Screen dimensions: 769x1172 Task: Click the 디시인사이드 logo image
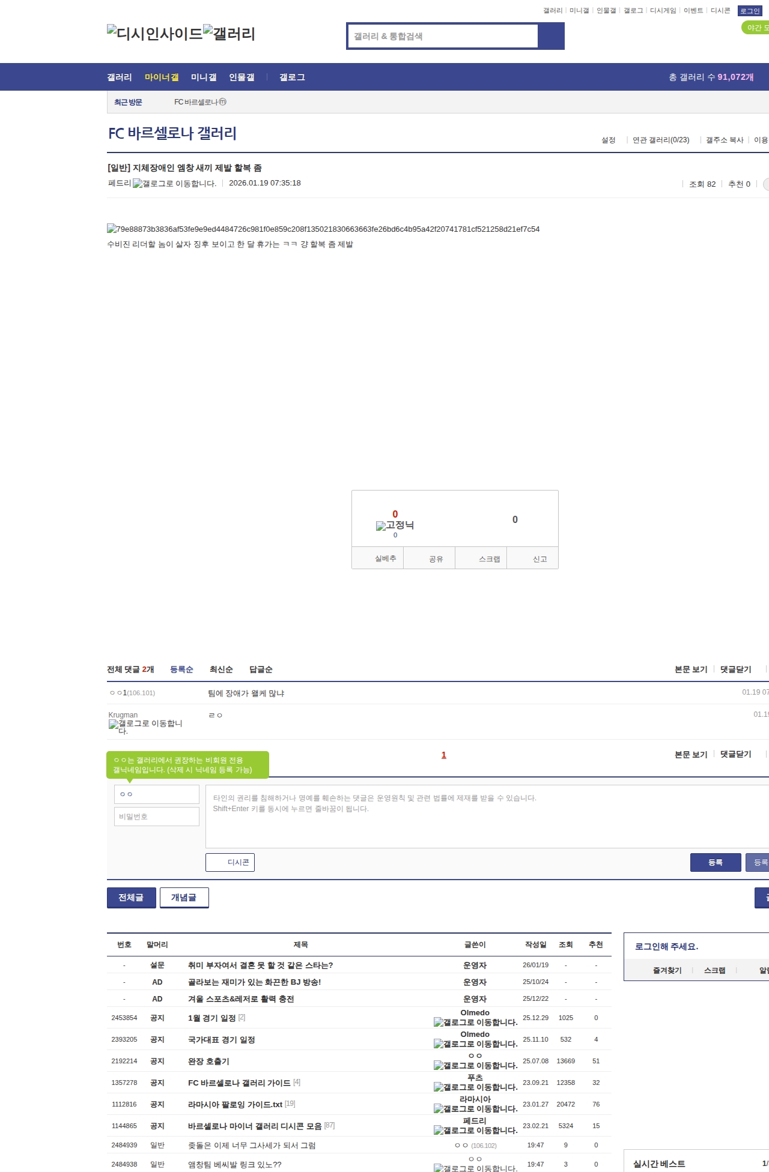[x=154, y=34]
